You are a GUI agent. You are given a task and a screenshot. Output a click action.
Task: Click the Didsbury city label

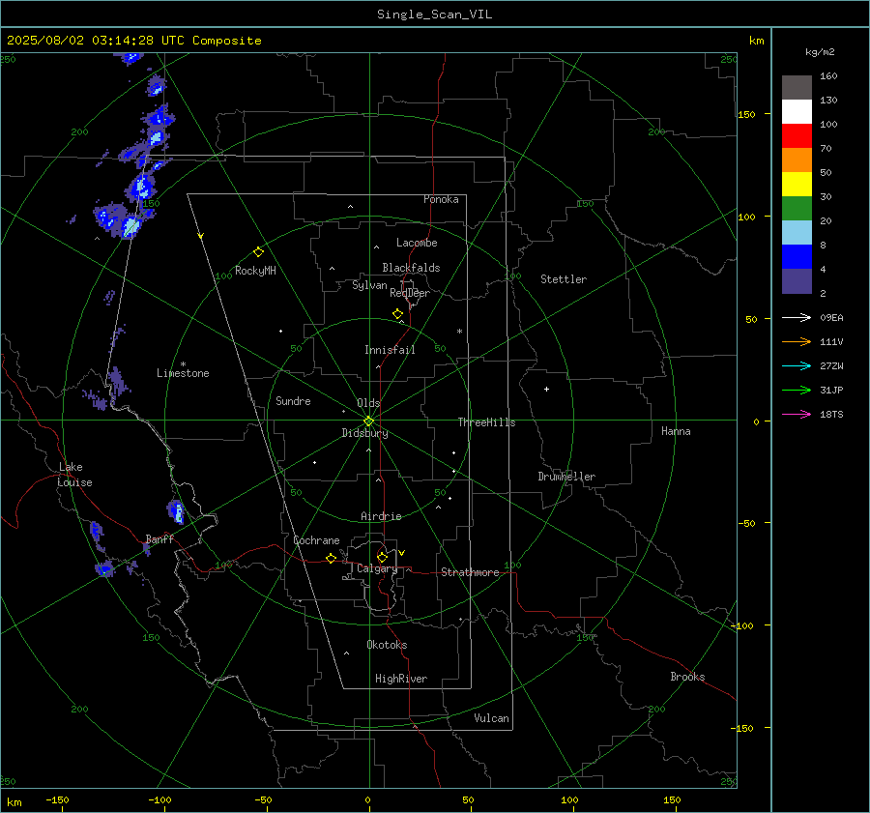click(364, 433)
